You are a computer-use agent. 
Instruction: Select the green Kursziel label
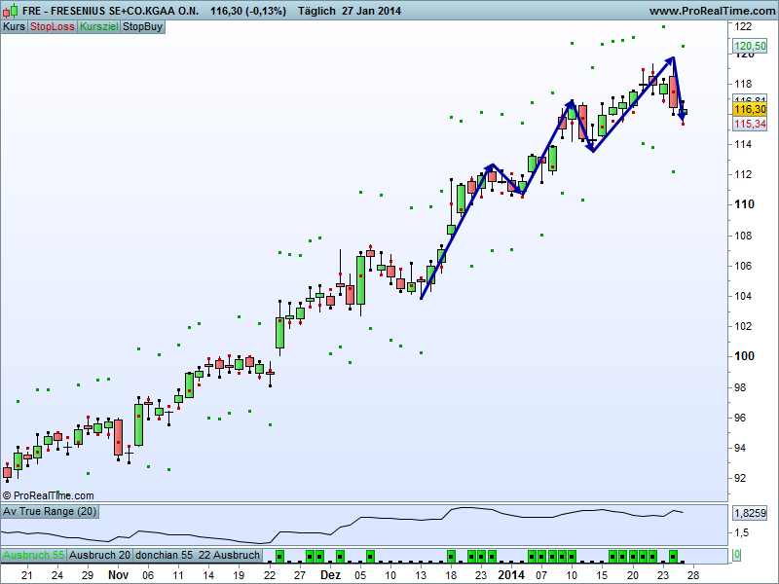pyautogui.click(x=99, y=27)
